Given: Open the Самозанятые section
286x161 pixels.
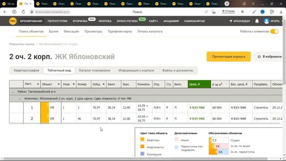Looking at the screenshot, I should click(x=194, y=21).
